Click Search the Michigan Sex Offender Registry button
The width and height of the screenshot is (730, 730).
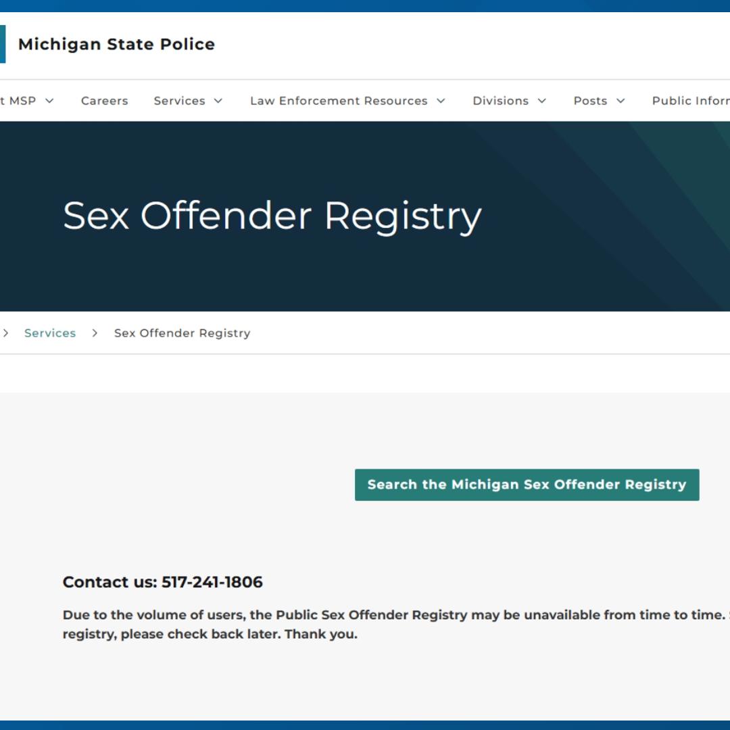coord(527,485)
